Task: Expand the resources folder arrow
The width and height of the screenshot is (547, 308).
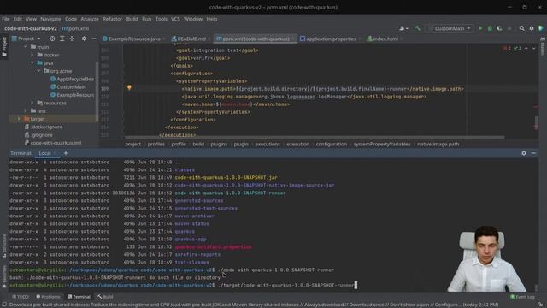Action: [32, 103]
